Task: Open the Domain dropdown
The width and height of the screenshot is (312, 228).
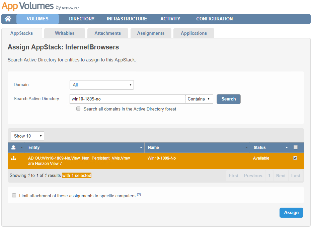Action: click(x=102, y=85)
